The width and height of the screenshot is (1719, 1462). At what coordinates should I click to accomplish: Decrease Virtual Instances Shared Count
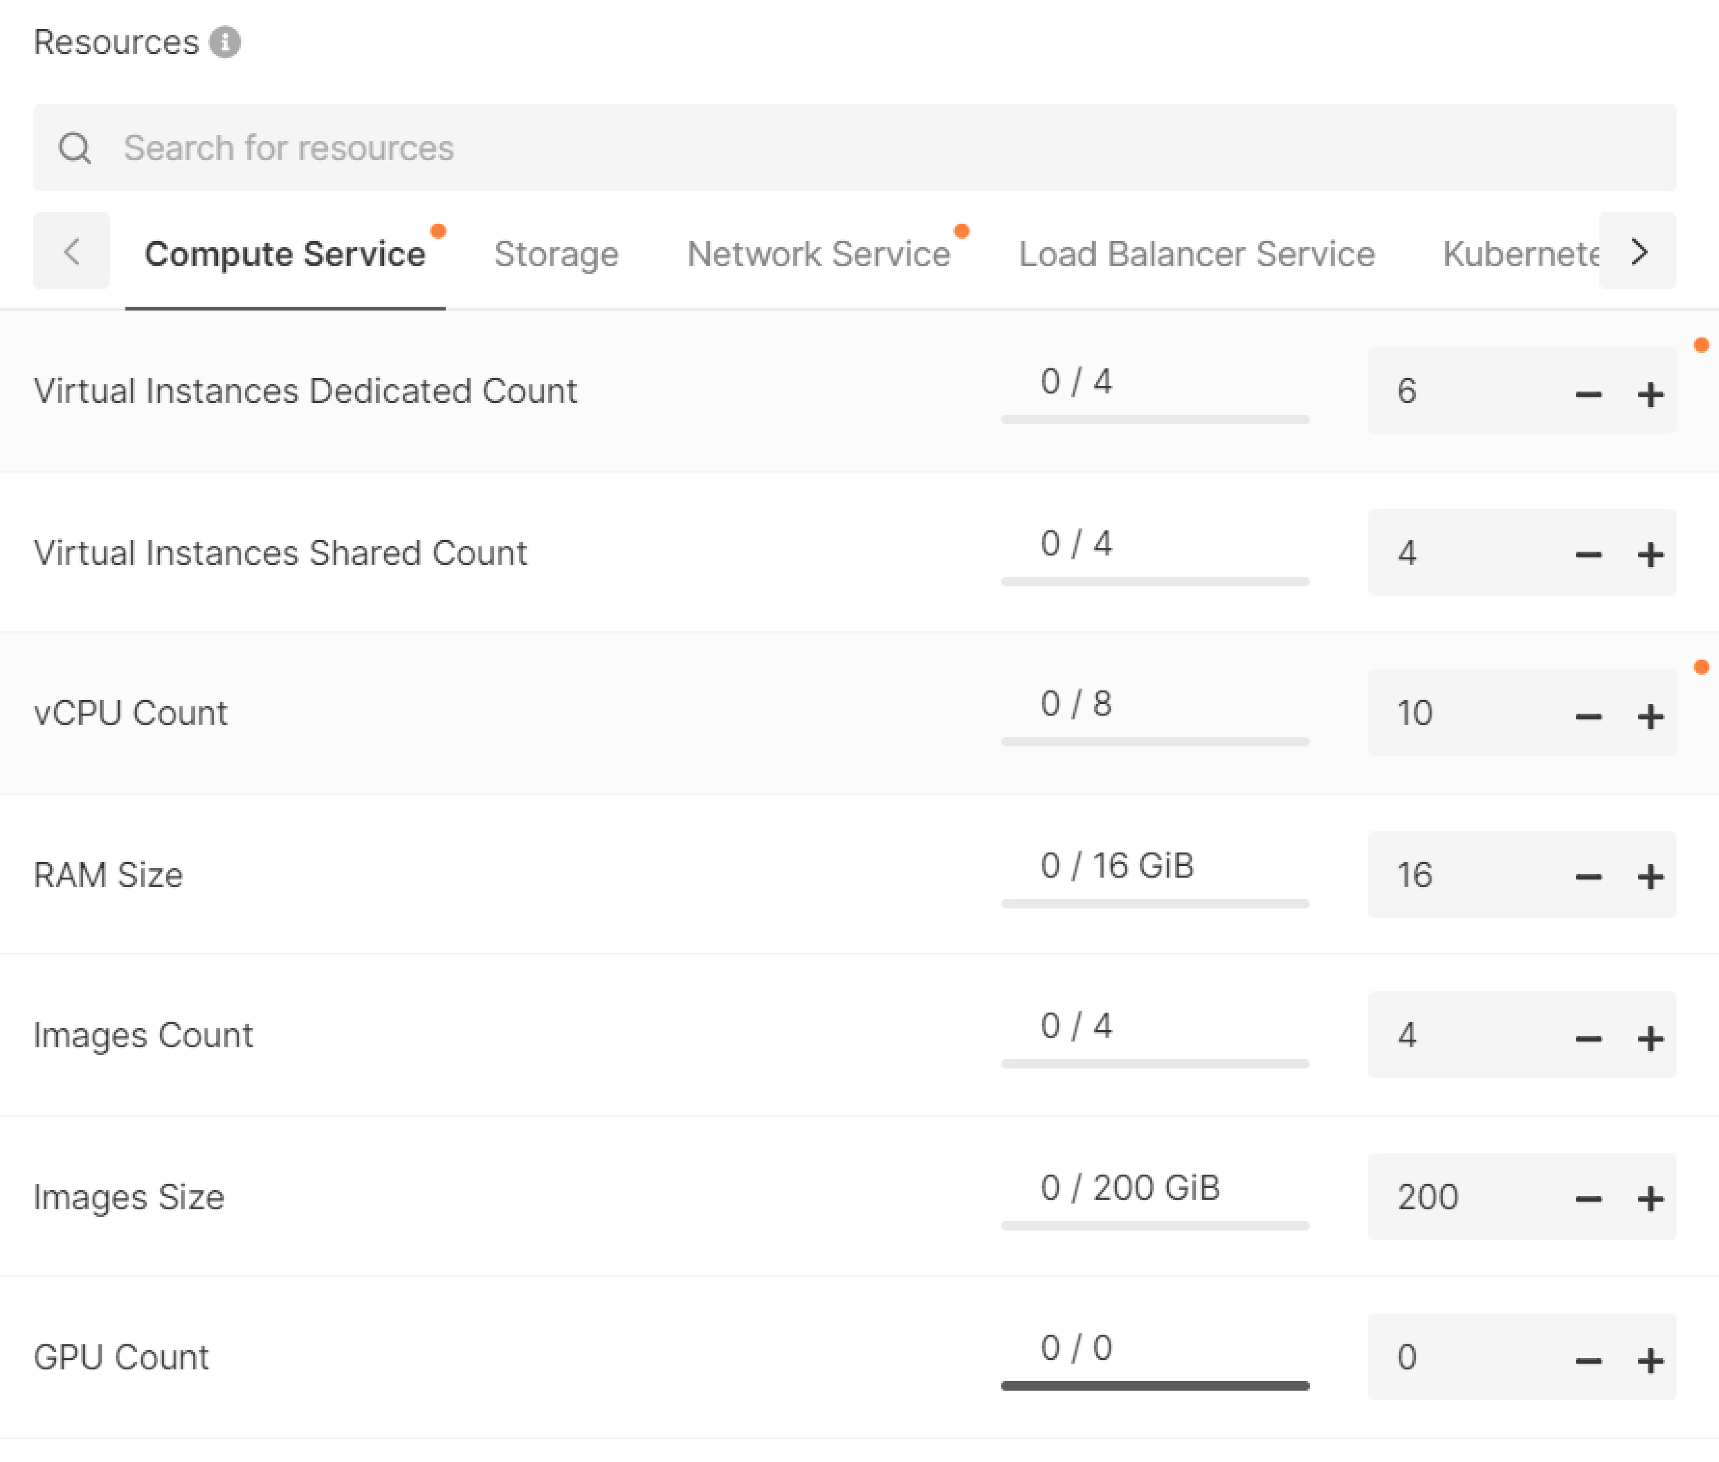coord(1588,555)
